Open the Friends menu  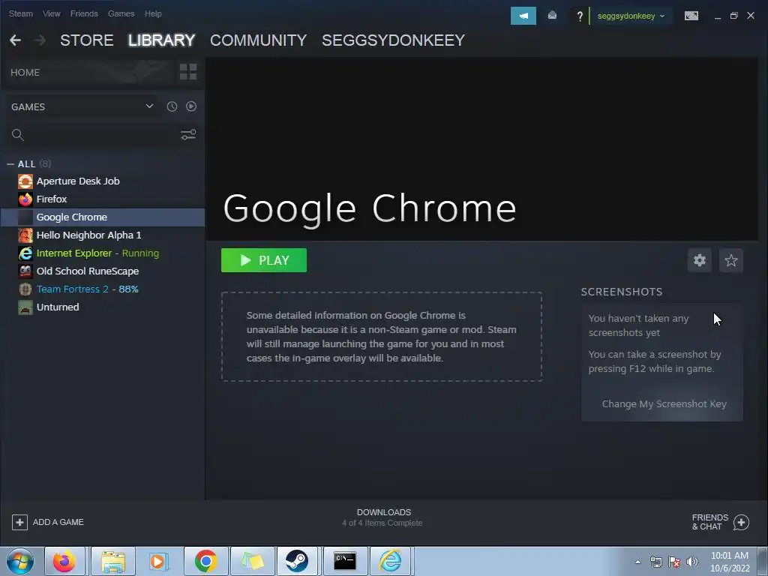click(x=84, y=13)
